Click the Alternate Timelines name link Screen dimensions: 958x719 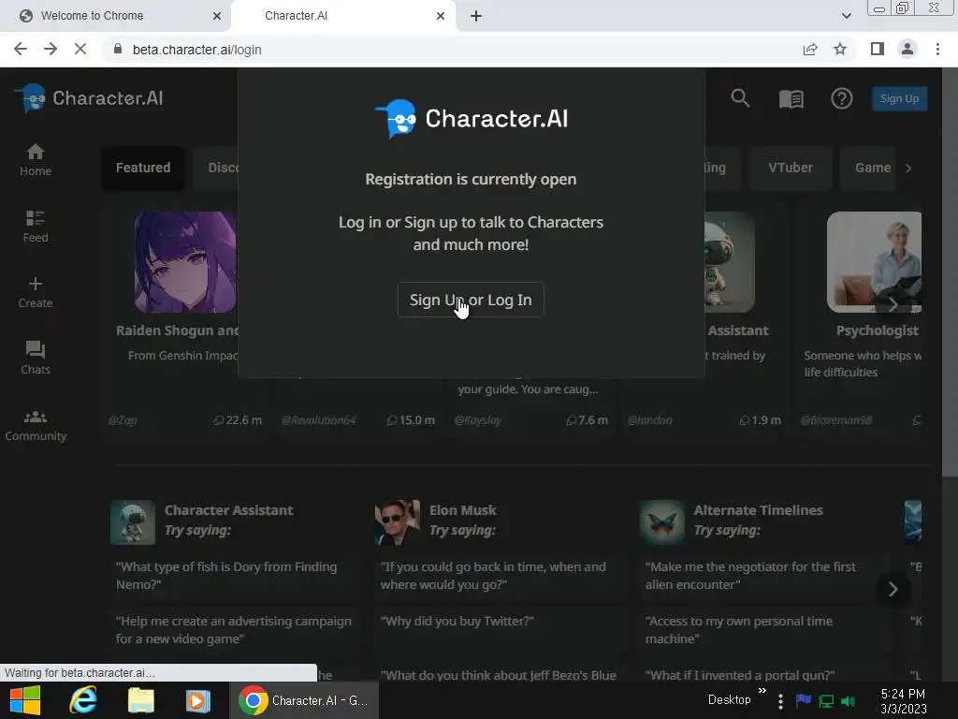tap(758, 510)
